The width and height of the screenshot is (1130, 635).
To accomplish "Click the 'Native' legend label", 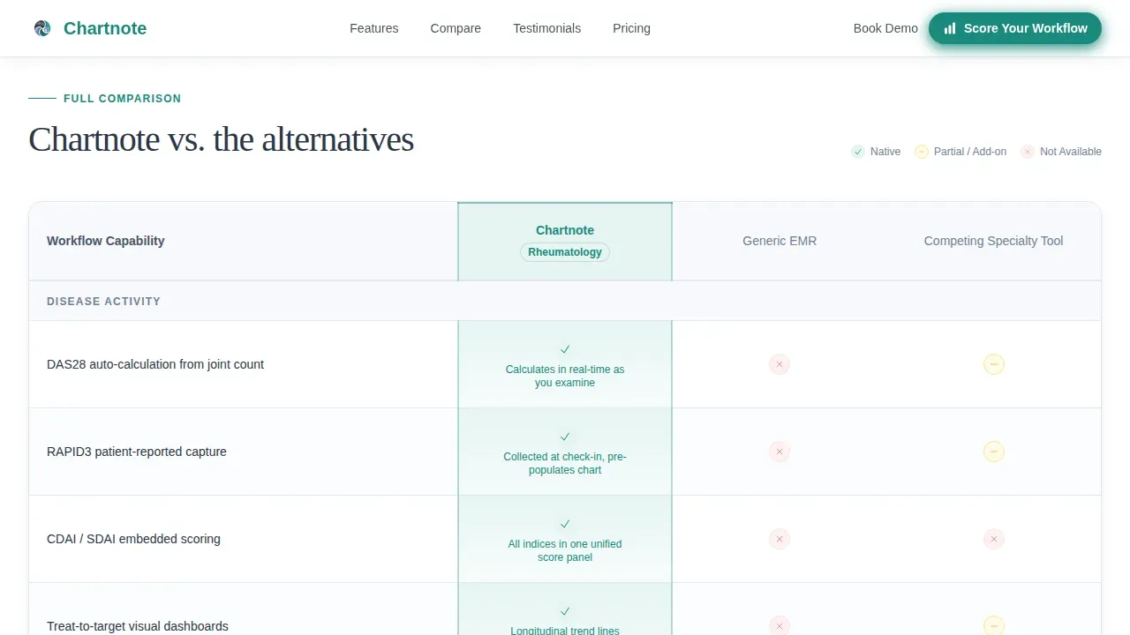I will pyautogui.click(x=885, y=152).
